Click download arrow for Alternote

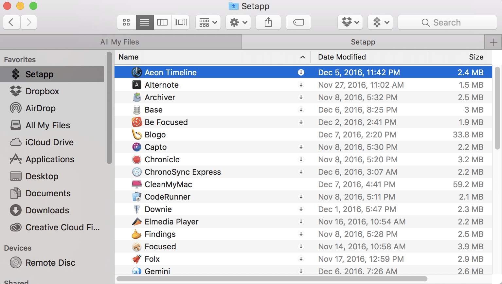[x=301, y=85]
